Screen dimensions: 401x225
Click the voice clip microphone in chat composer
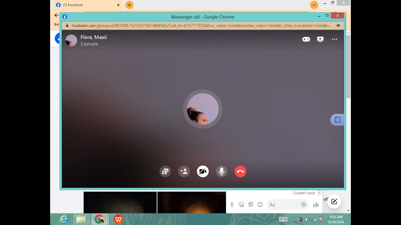(232, 205)
